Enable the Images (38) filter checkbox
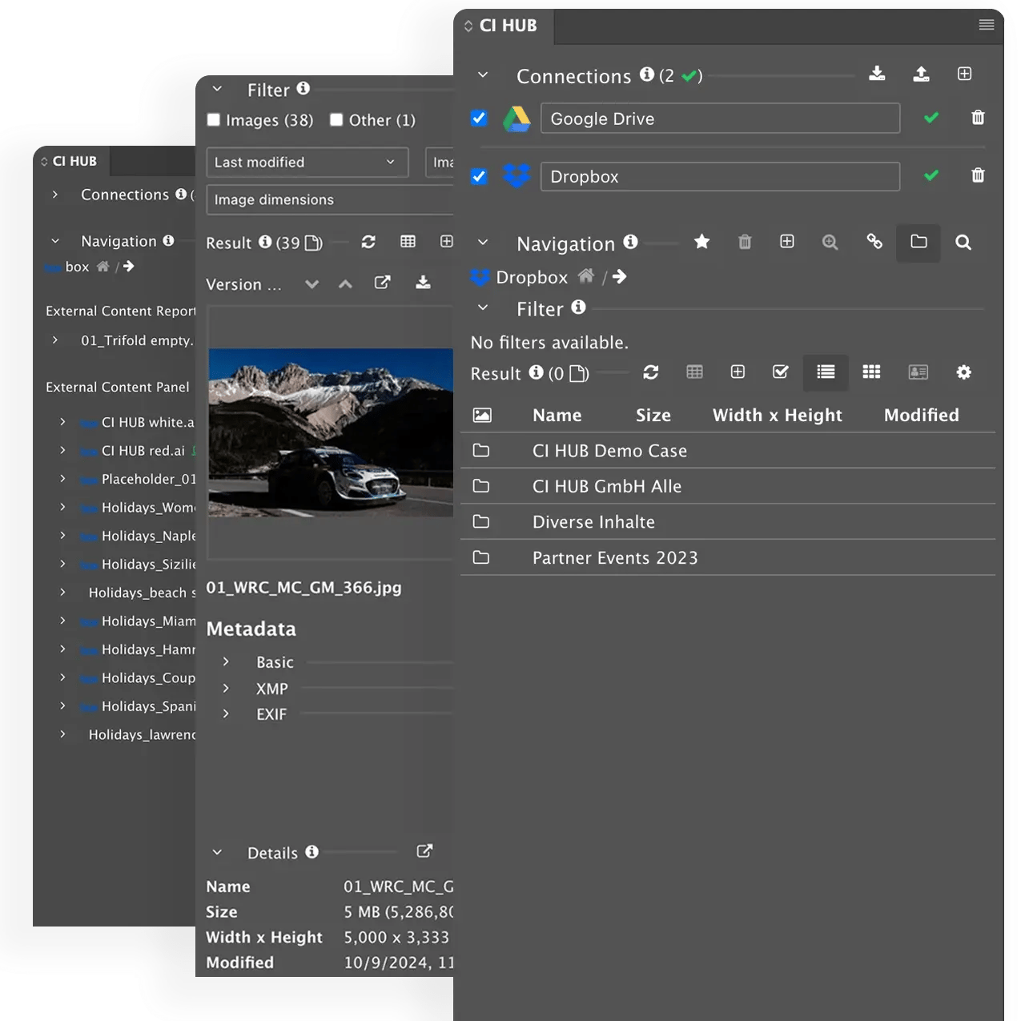 (214, 120)
